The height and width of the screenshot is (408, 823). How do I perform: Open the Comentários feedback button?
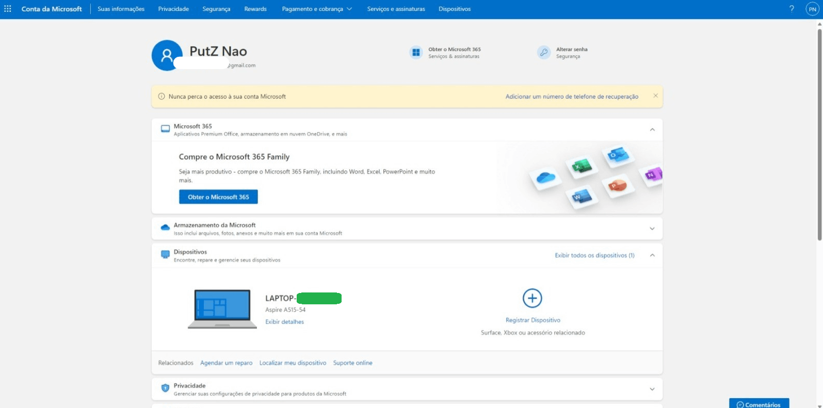pyautogui.click(x=759, y=403)
